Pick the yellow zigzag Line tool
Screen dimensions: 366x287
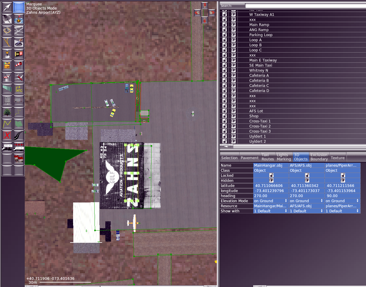coord(7,124)
